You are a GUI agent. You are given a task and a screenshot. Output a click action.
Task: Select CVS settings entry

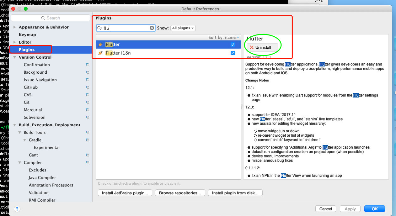(28, 95)
